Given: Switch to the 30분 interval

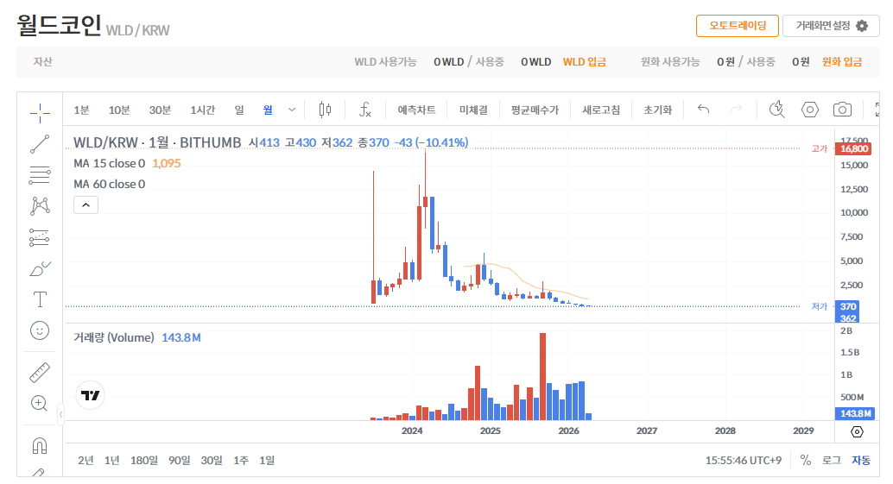Looking at the screenshot, I should coord(160,110).
